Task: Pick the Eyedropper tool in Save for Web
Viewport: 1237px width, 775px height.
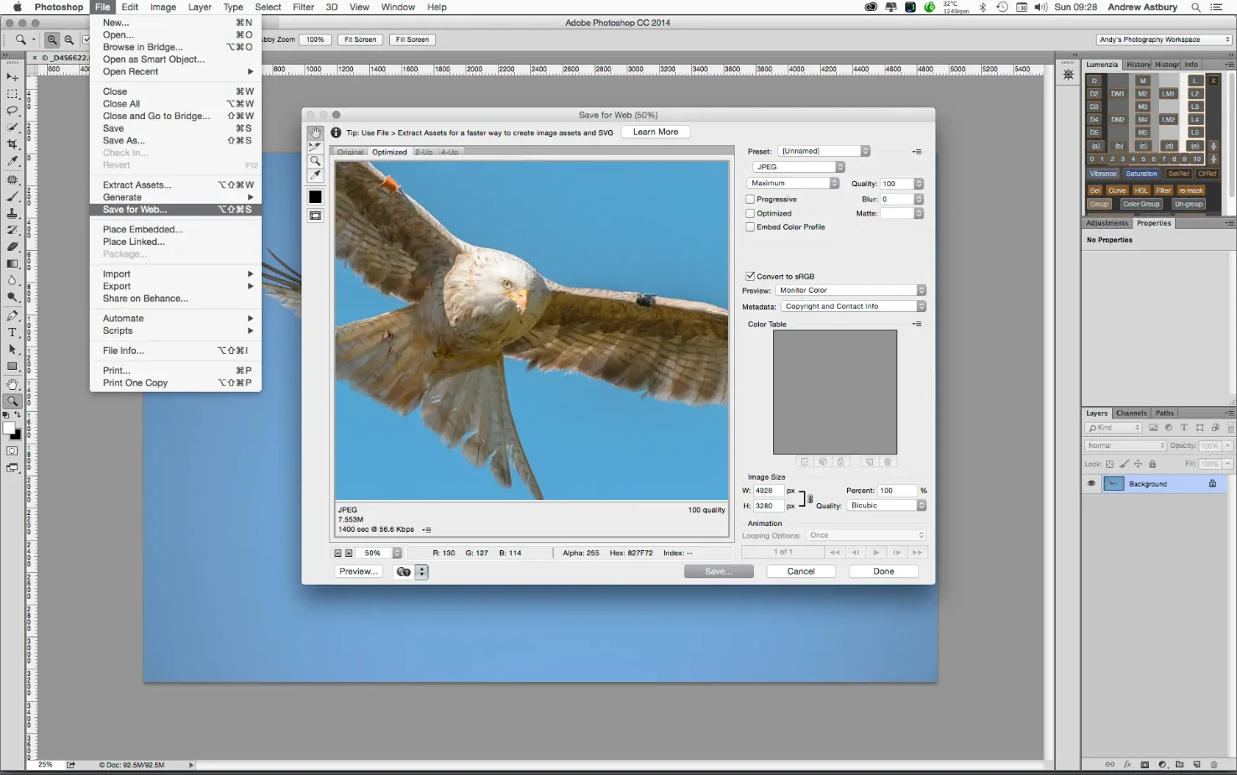Action: point(315,174)
